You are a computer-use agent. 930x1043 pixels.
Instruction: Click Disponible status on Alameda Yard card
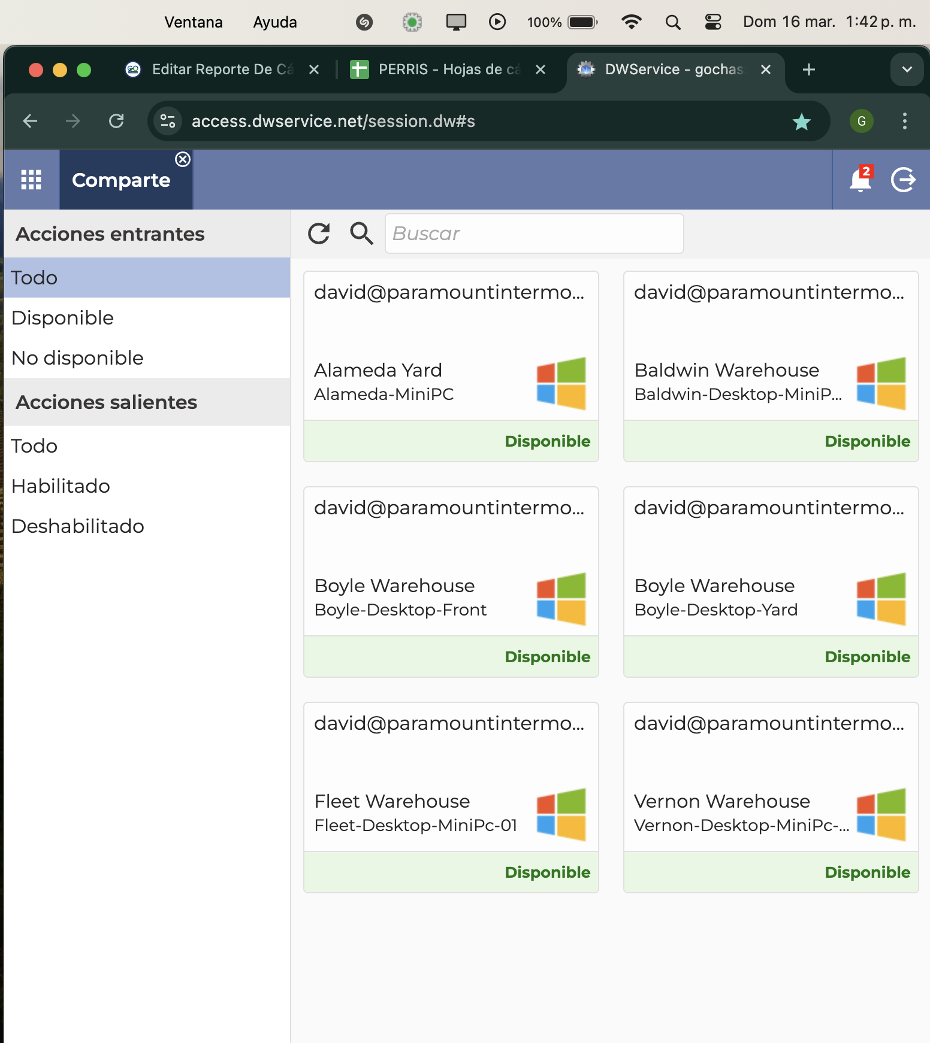(548, 441)
